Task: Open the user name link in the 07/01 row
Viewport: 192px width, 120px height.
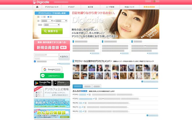Action: point(86,99)
